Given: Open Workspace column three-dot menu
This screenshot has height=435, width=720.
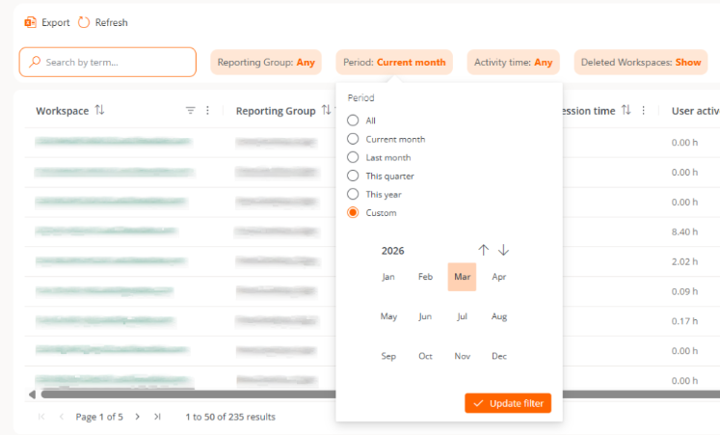Looking at the screenshot, I should click(x=207, y=111).
